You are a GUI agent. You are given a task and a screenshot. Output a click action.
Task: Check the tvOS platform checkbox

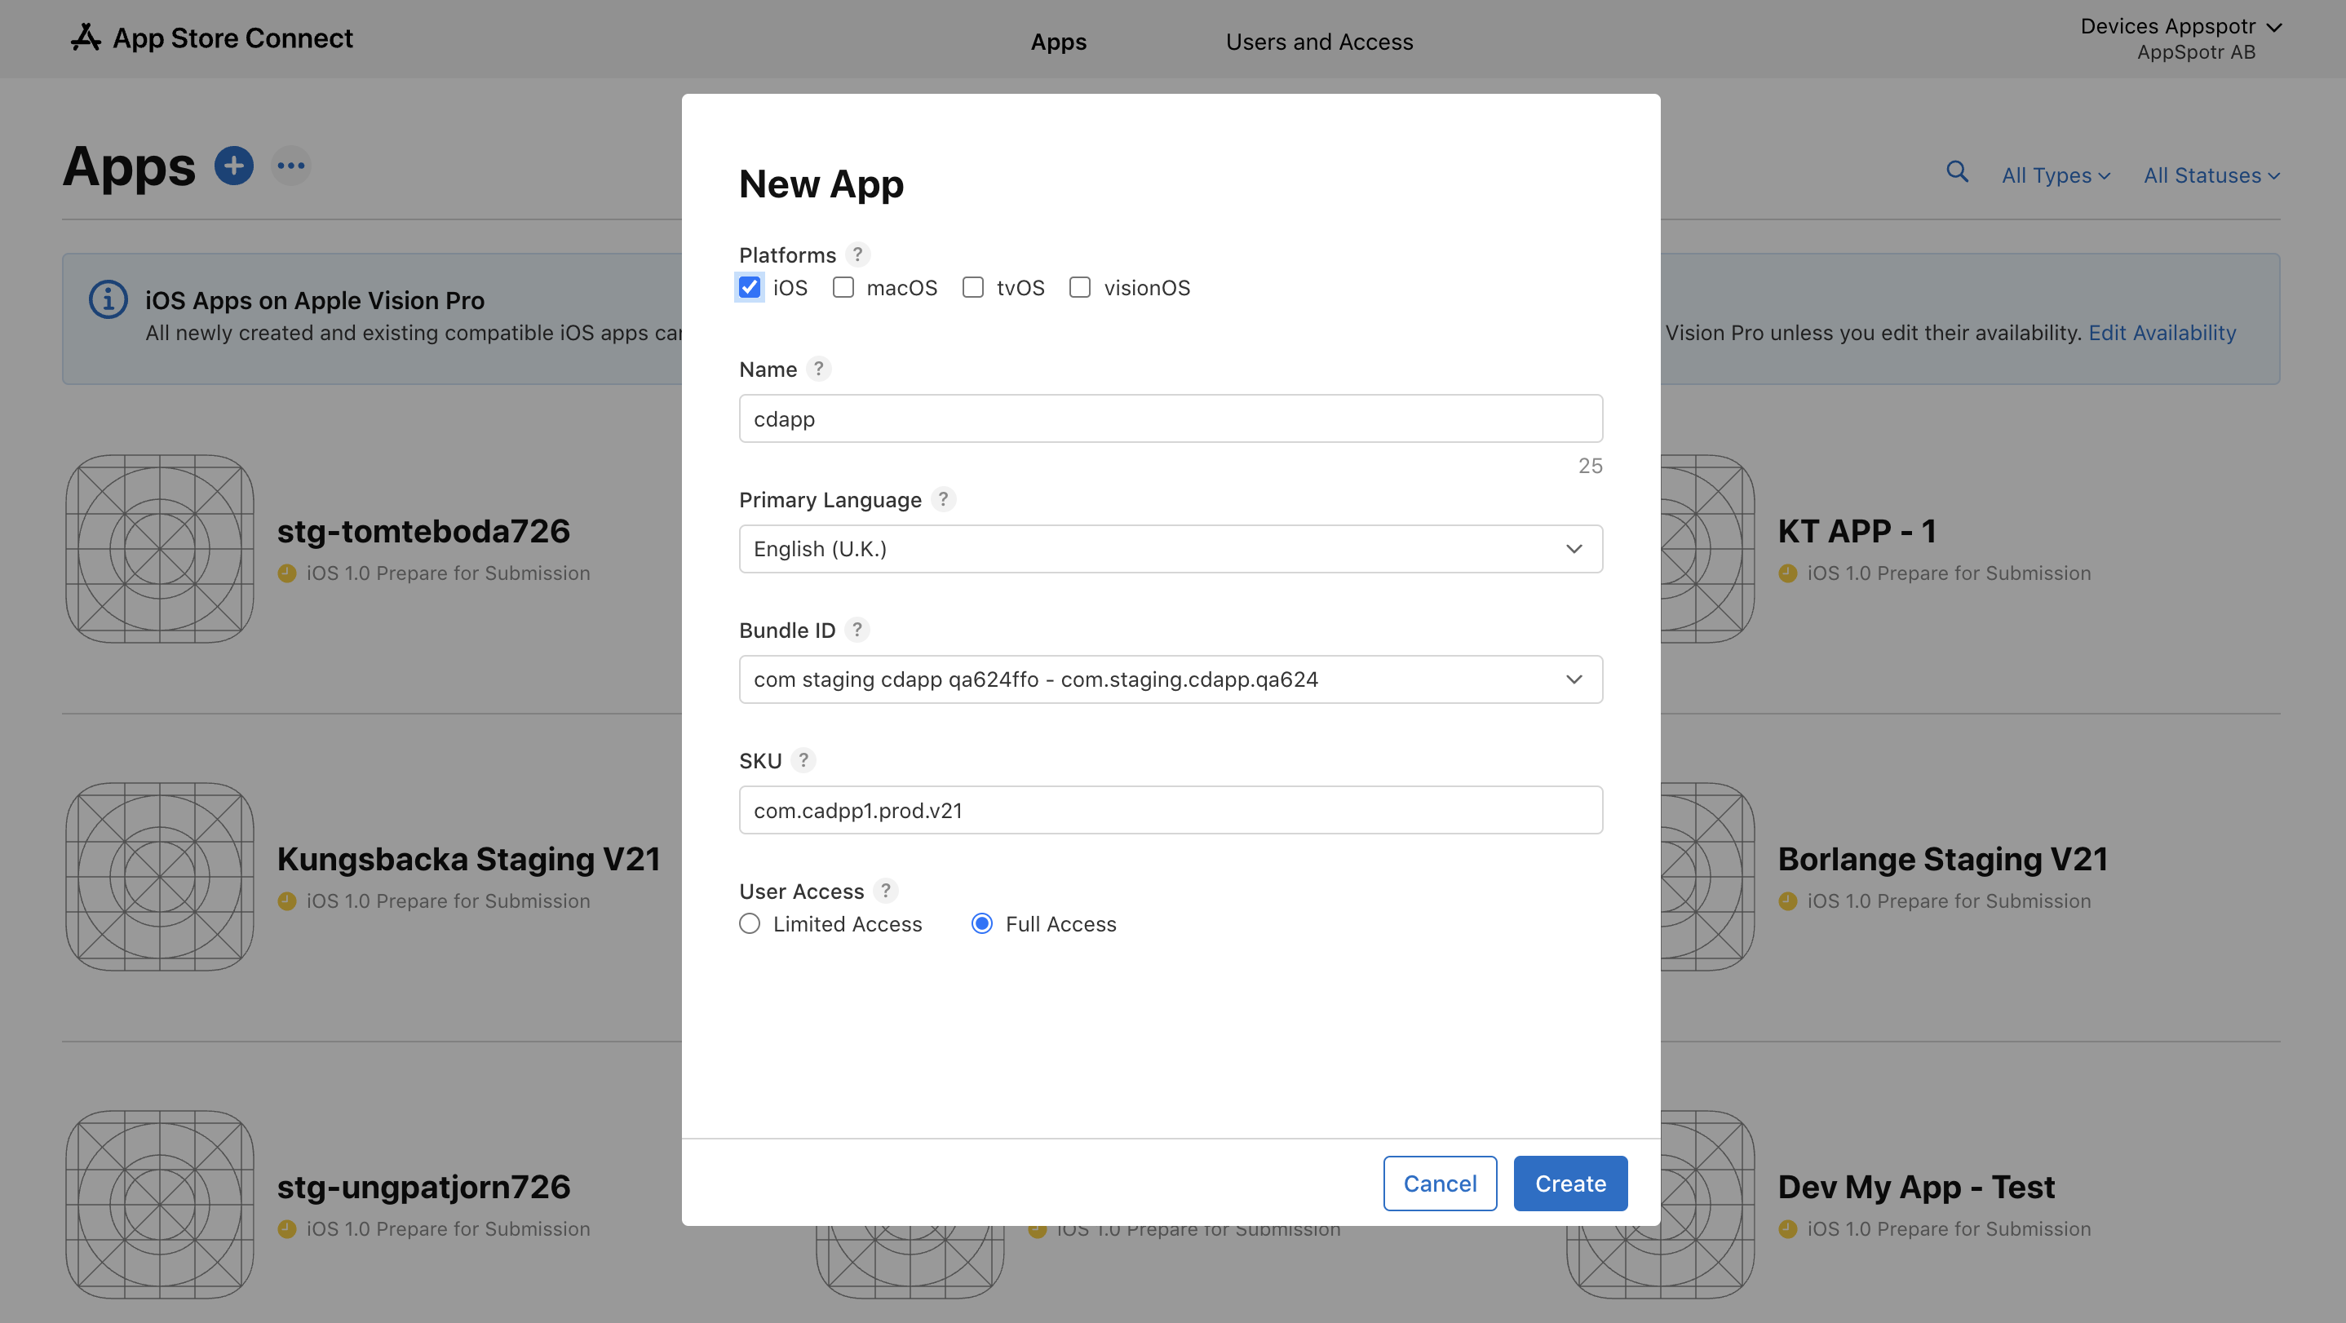pos(973,288)
